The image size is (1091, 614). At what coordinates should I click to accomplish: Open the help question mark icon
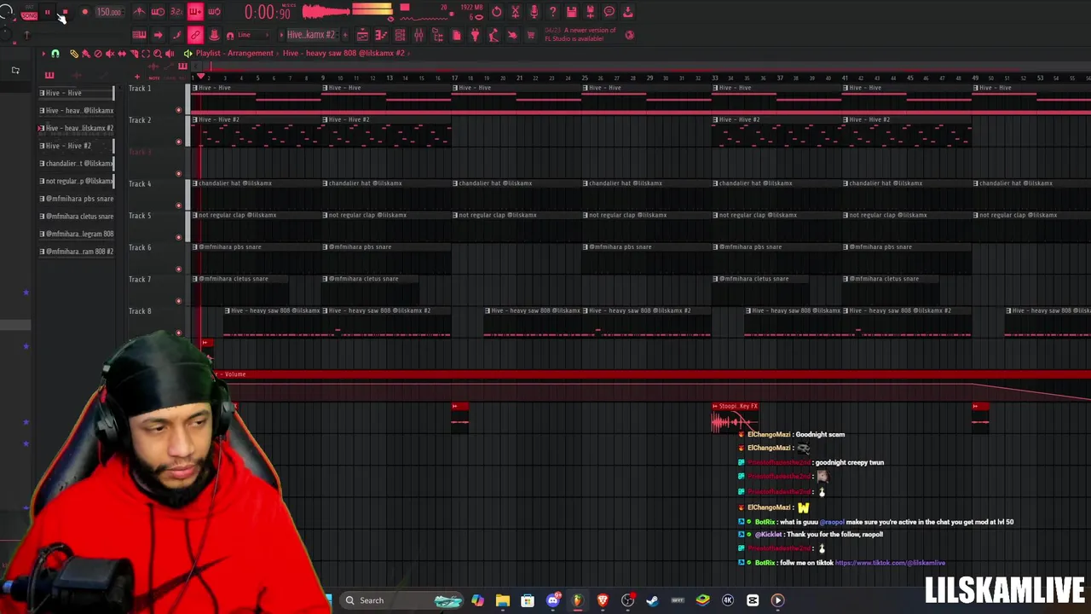coord(553,12)
